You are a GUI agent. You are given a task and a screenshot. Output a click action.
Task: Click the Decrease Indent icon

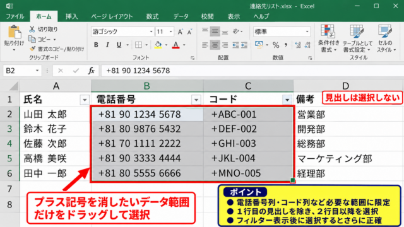click(235, 45)
